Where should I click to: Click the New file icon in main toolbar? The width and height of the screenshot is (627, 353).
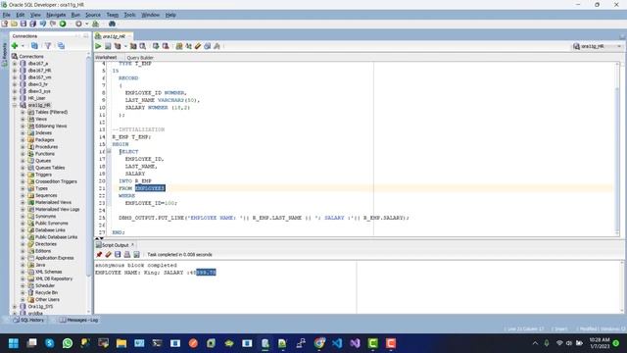(5, 24)
